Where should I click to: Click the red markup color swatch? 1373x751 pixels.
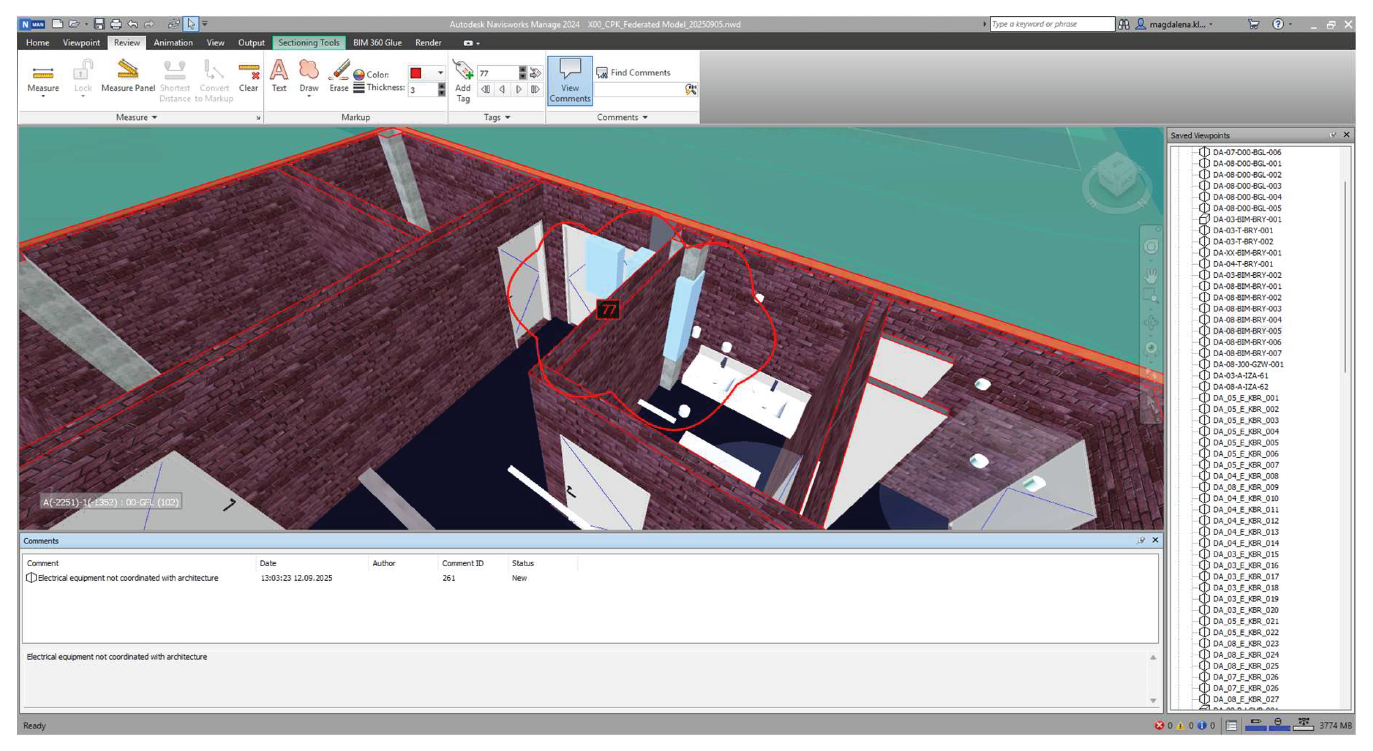416,72
